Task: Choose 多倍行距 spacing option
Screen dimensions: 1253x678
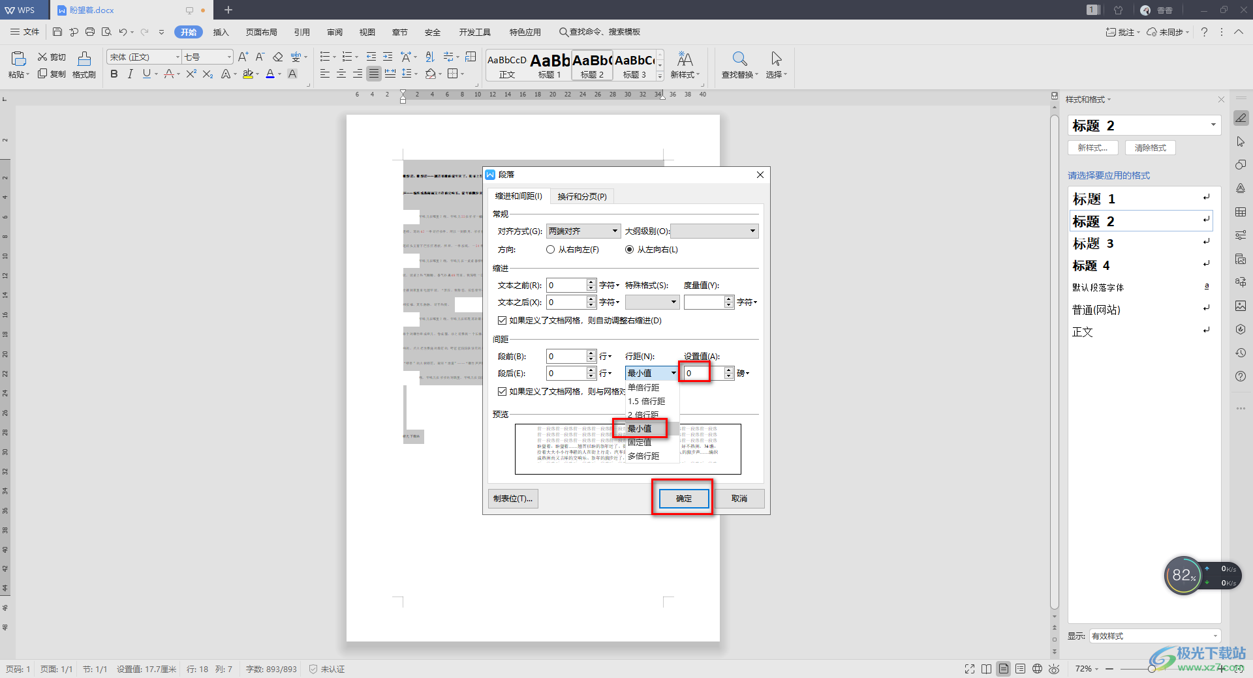Action: point(643,456)
